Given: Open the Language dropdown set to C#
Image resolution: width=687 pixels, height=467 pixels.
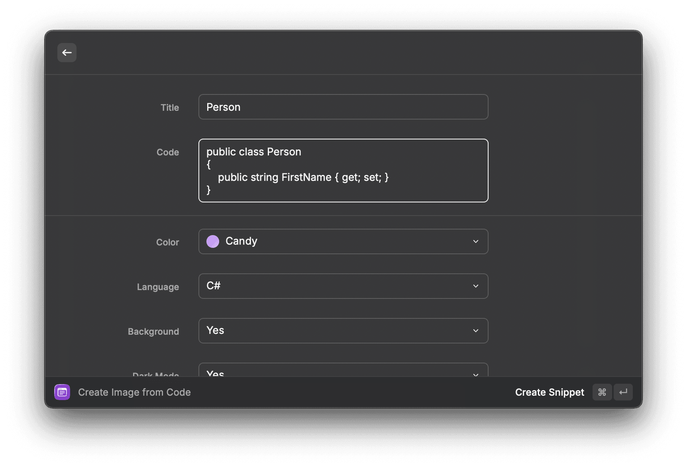Looking at the screenshot, I should pos(343,286).
